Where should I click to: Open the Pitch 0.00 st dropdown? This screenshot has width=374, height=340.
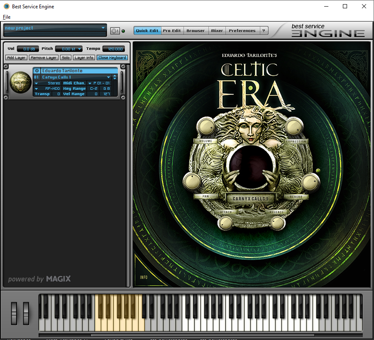click(x=69, y=49)
